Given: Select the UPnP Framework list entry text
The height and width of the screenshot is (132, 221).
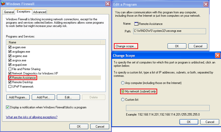Looking at the screenshot, I should point(23,87).
